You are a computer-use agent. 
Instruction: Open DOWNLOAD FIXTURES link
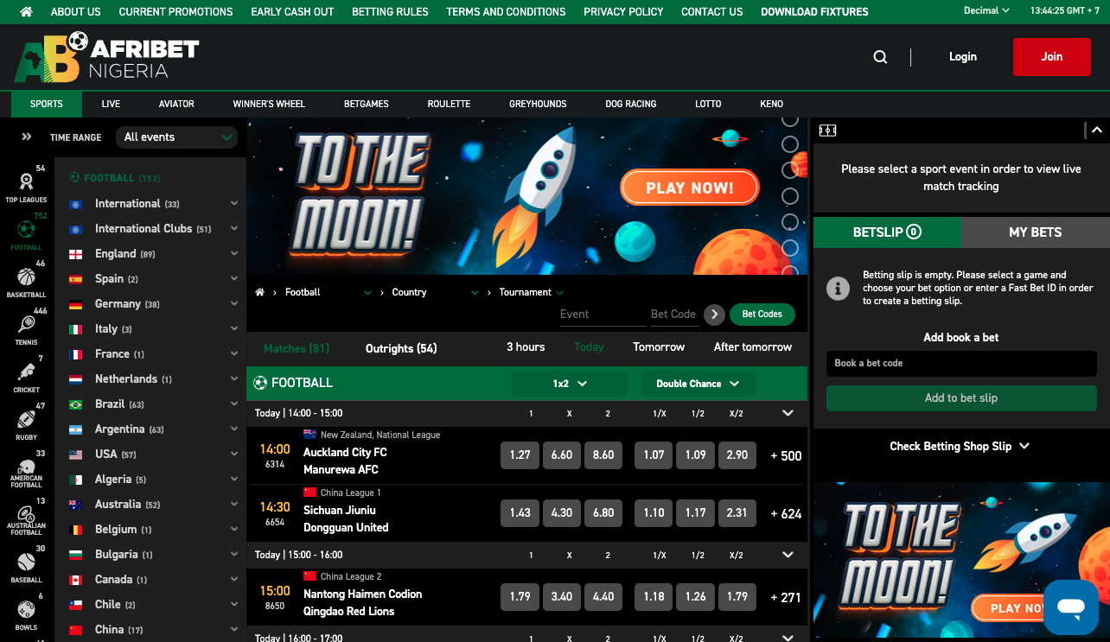point(814,12)
